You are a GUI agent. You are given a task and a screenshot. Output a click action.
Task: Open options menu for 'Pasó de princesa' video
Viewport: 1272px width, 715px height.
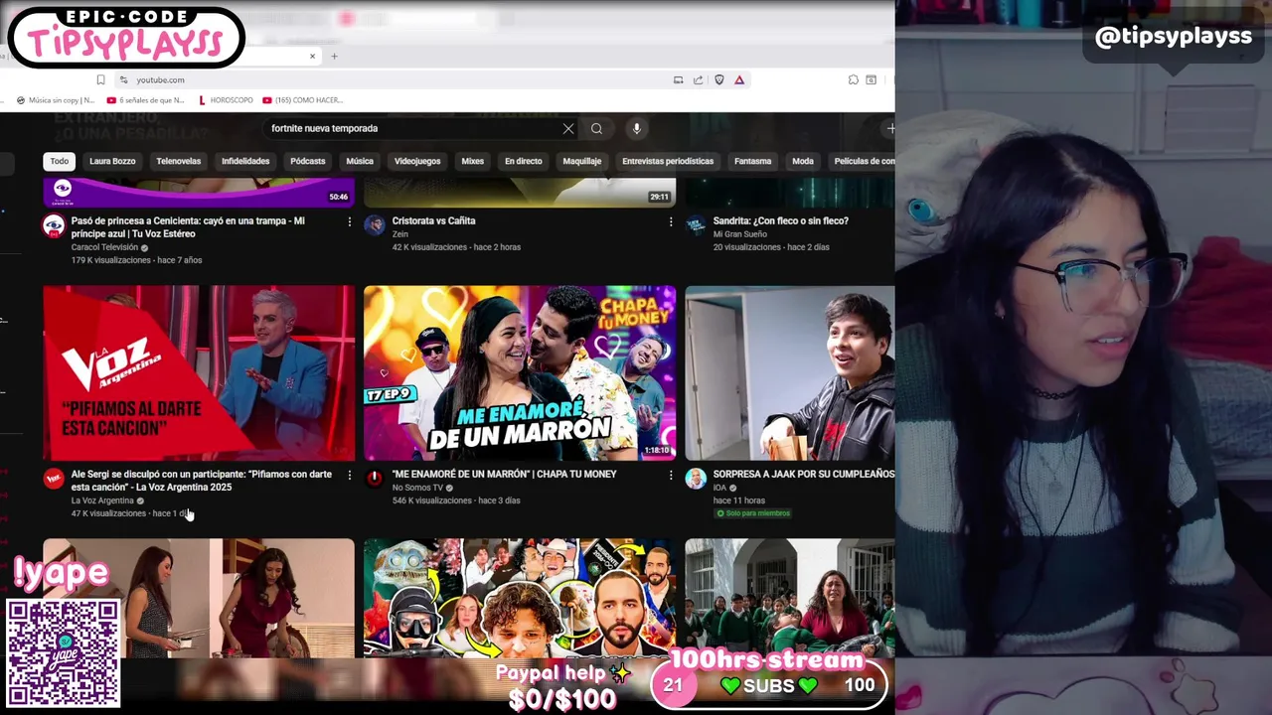[x=349, y=221]
